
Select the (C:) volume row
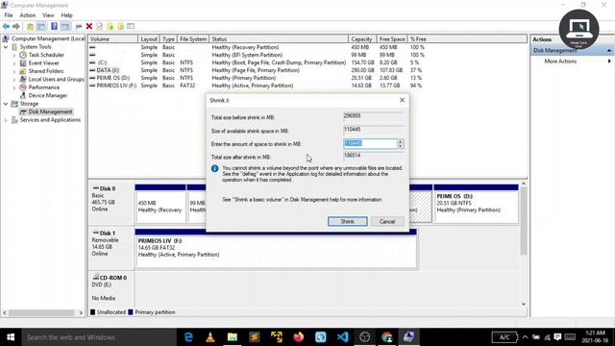coord(258,62)
